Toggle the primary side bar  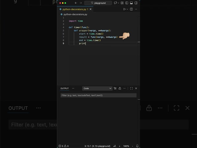[x=127, y=3]
